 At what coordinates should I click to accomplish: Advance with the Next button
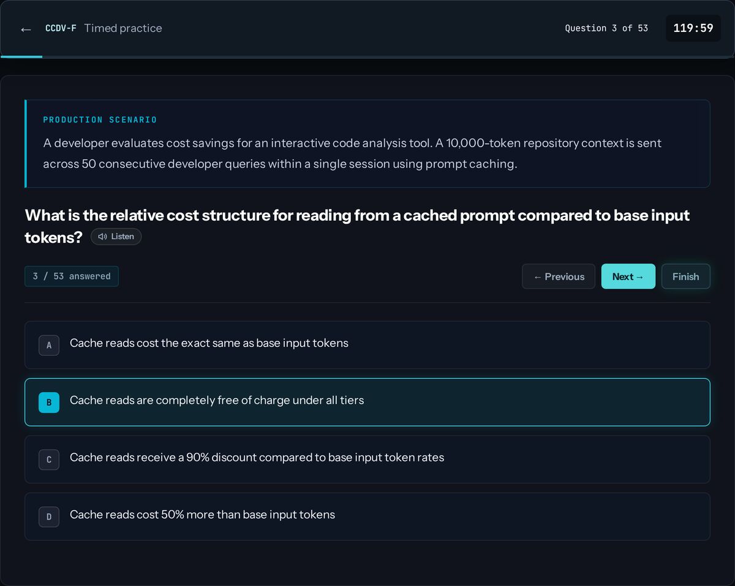click(x=628, y=276)
